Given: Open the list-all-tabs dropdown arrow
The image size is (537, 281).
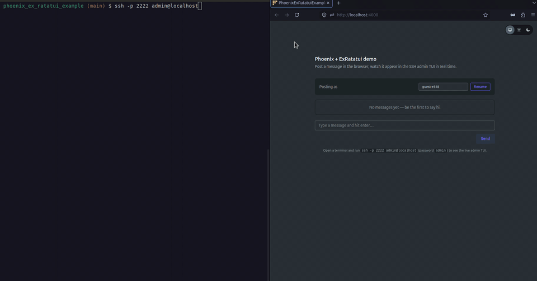Looking at the screenshot, I should pos(534,3).
